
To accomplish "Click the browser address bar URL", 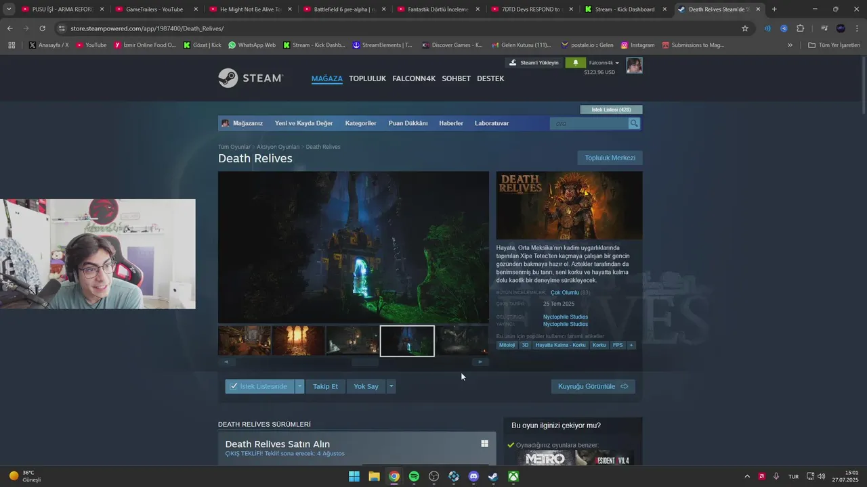I will [x=147, y=28].
